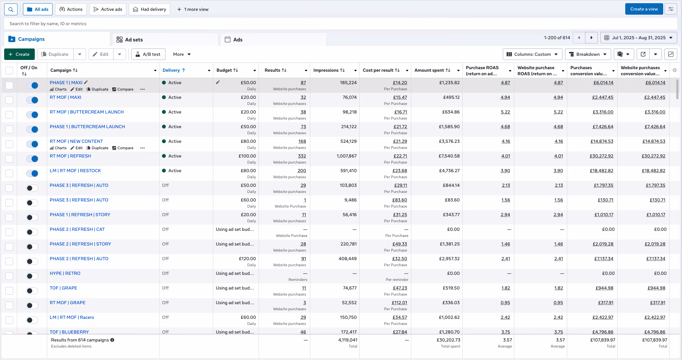Open the TOF | GRAPE campaign link

click(x=63, y=288)
